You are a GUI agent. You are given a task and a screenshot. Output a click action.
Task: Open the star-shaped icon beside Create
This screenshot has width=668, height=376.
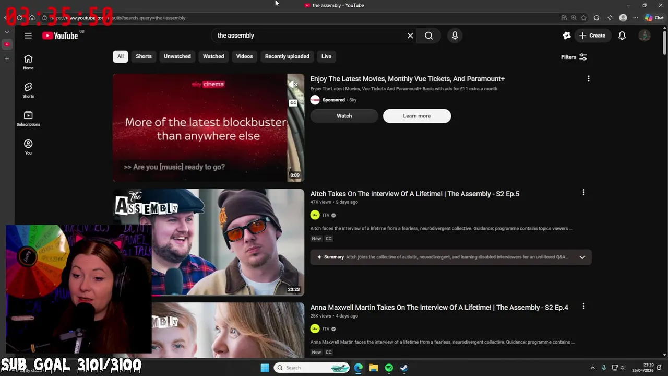(567, 36)
